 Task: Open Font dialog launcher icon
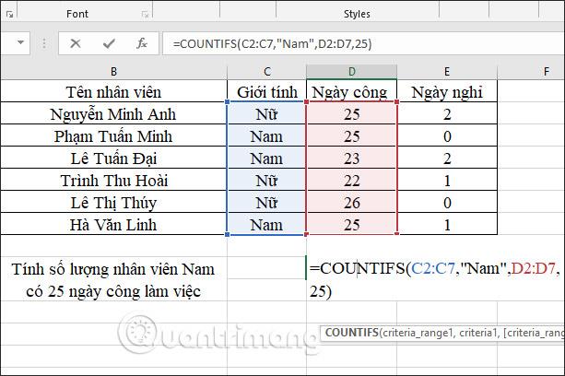[x=146, y=14]
